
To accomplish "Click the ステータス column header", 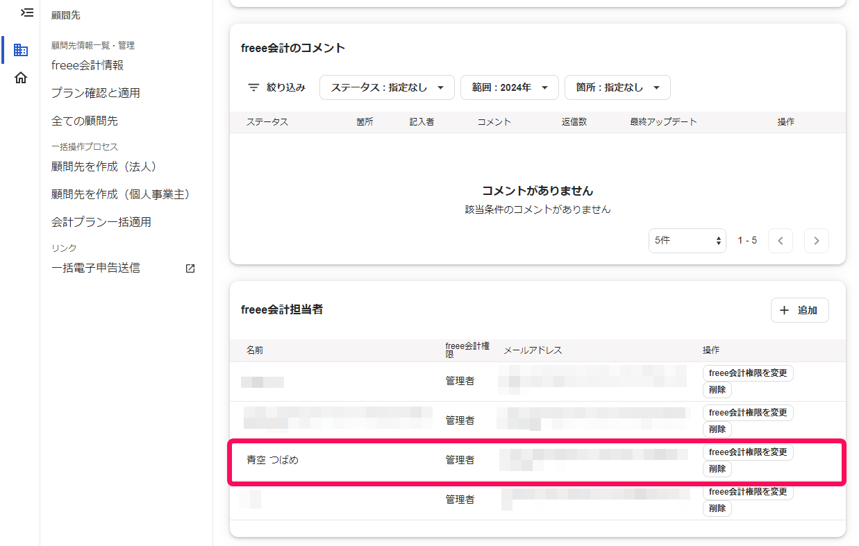I will 267,122.
